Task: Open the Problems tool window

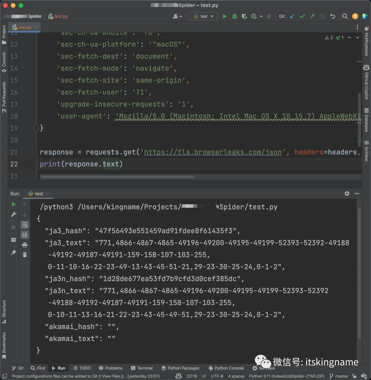Action: point(111,368)
